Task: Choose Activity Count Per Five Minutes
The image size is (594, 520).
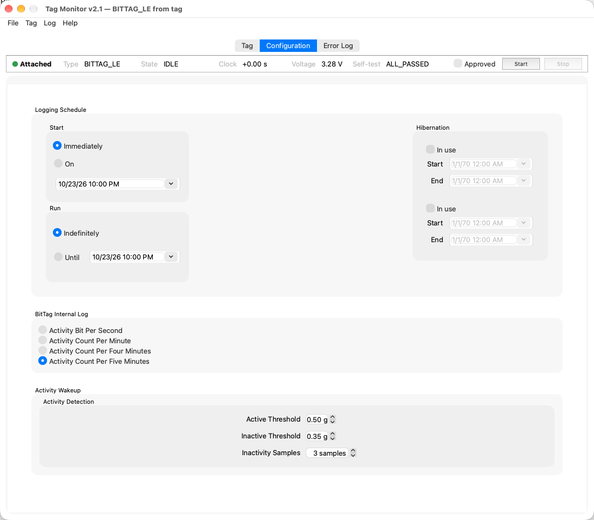Action: coord(43,361)
